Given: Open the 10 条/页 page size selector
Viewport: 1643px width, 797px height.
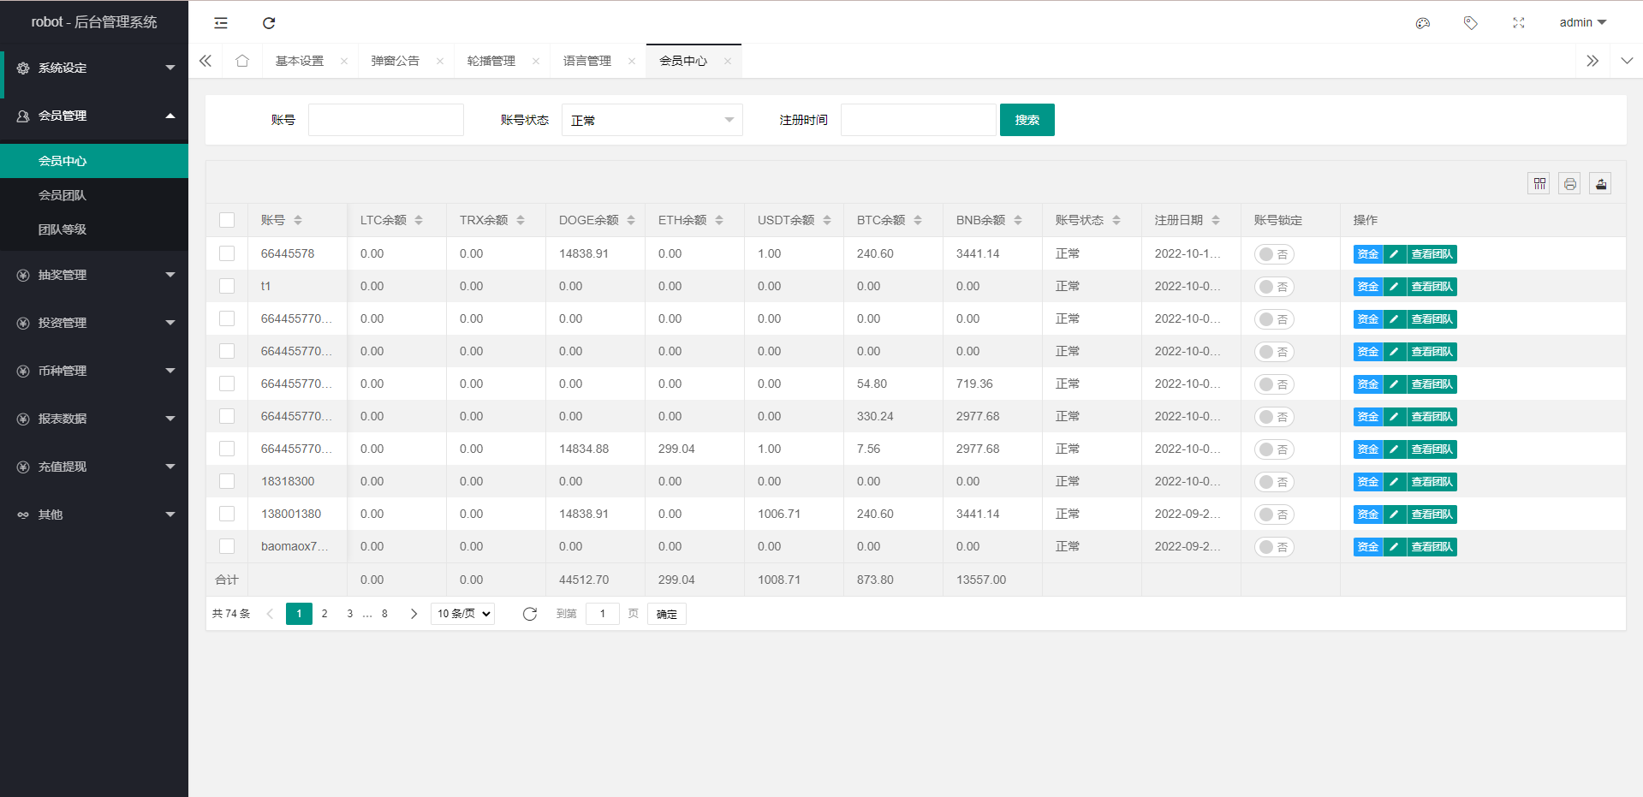Looking at the screenshot, I should tap(461, 614).
